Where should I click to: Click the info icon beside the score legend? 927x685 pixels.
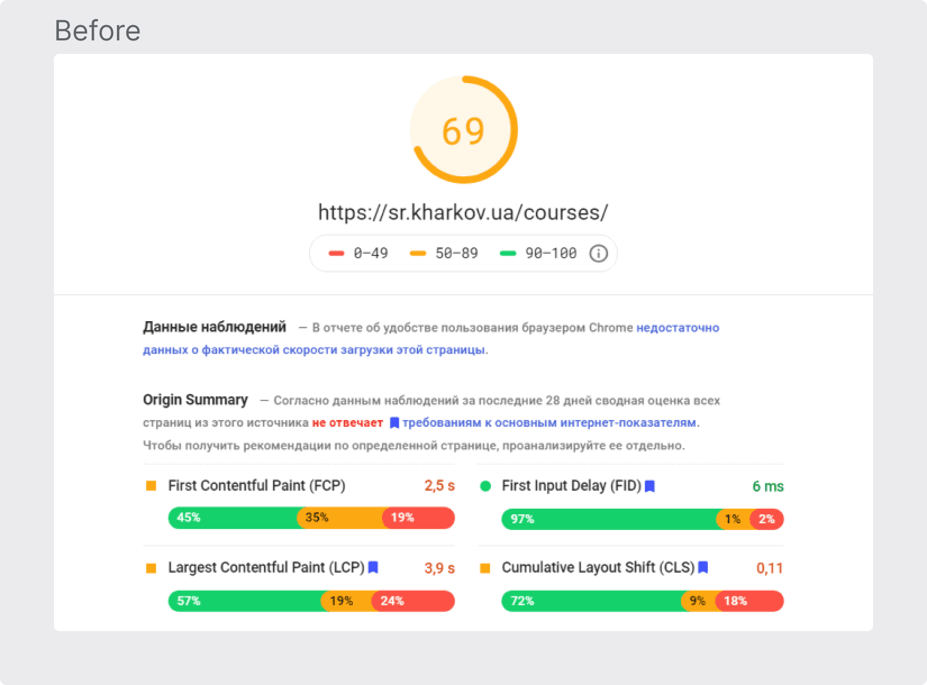point(598,254)
